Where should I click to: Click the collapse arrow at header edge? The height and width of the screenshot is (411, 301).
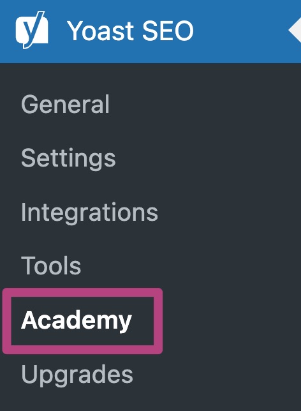coord(295,31)
